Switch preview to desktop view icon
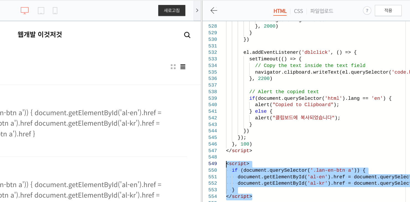410x202 pixels. click(x=25, y=11)
